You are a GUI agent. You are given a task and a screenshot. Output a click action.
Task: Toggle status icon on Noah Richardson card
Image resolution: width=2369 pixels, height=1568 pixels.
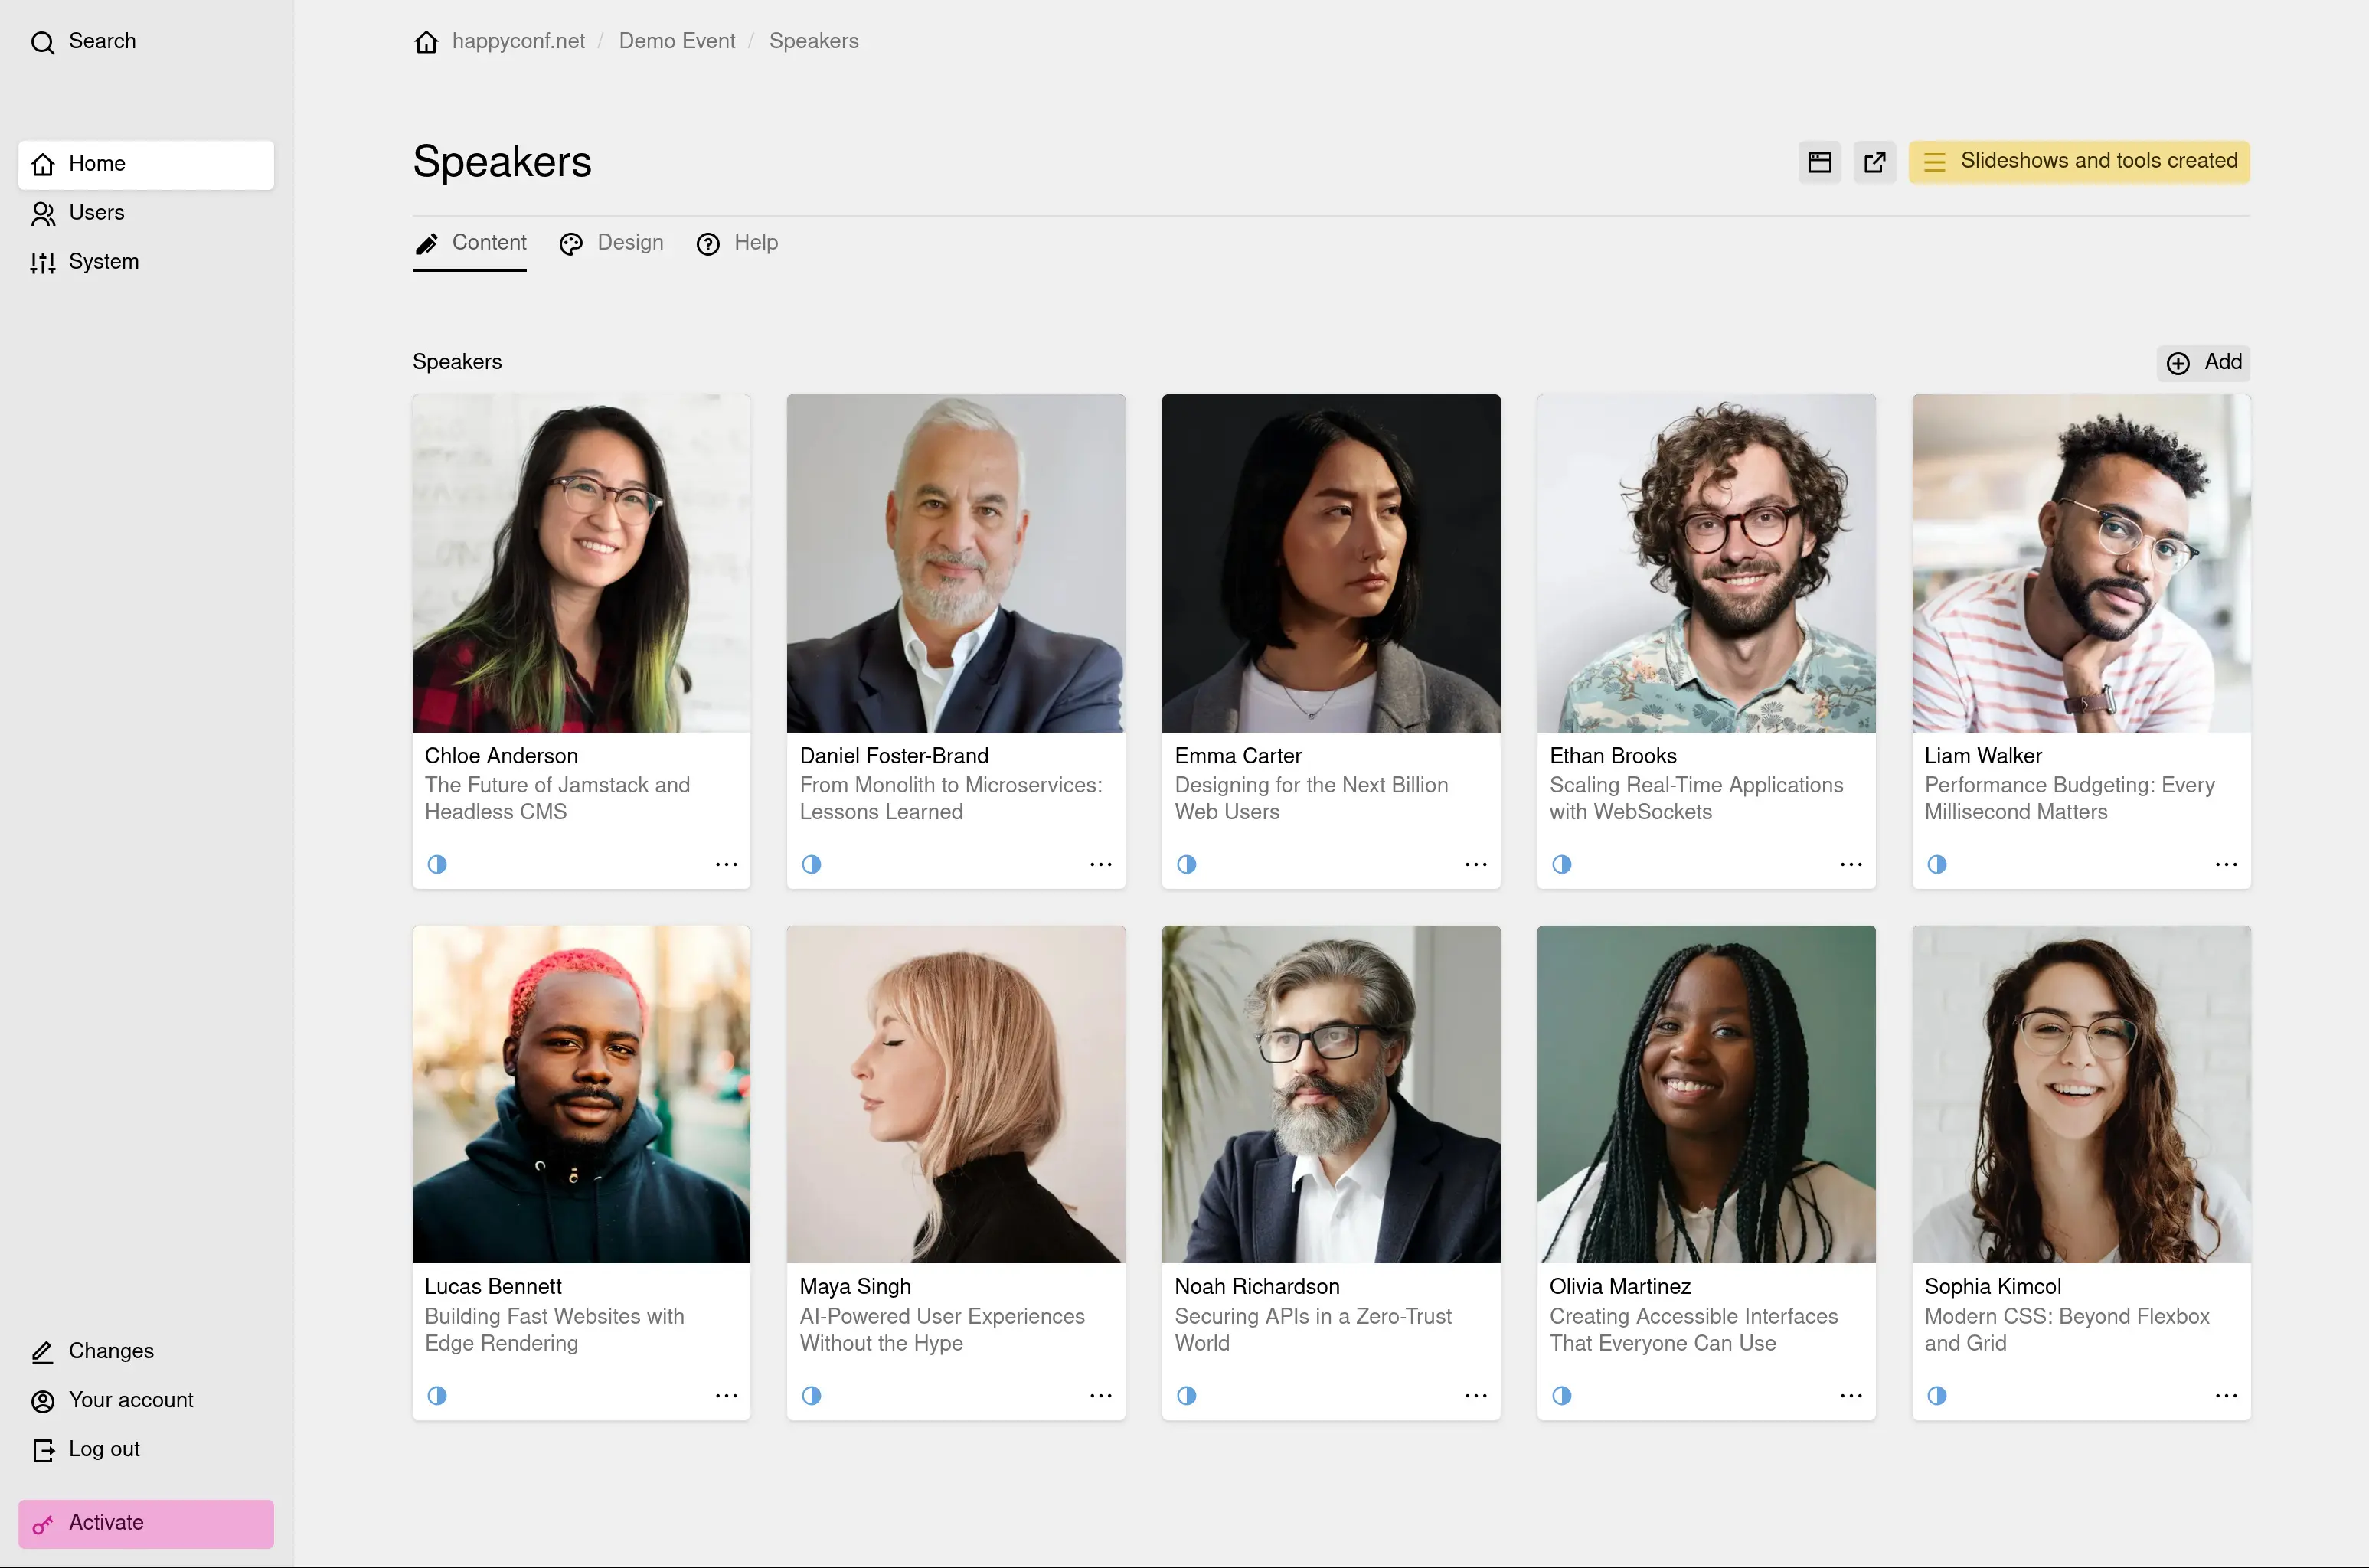(x=1186, y=1395)
